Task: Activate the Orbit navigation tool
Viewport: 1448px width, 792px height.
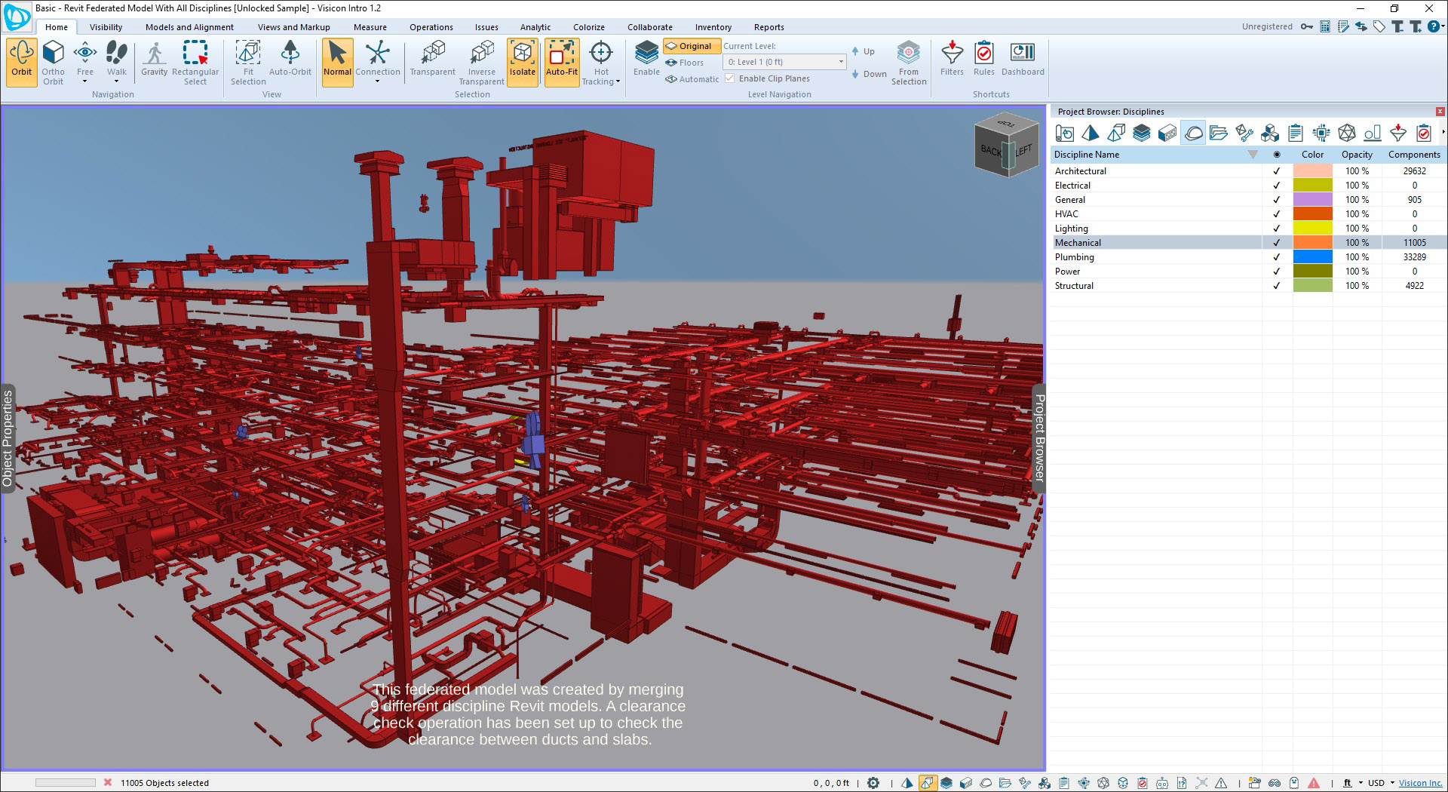Action: [x=22, y=61]
